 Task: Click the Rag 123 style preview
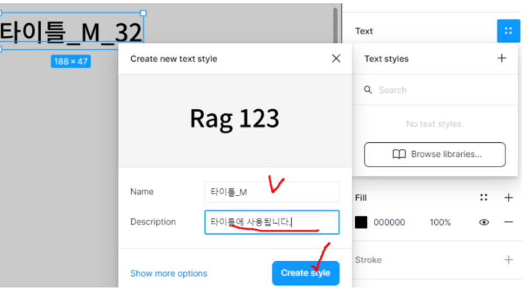pos(235,119)
